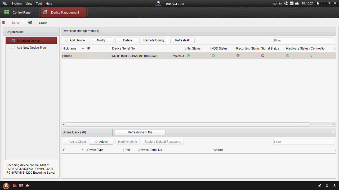Open the Help menu
339x190 pixels.
[49, 4]
